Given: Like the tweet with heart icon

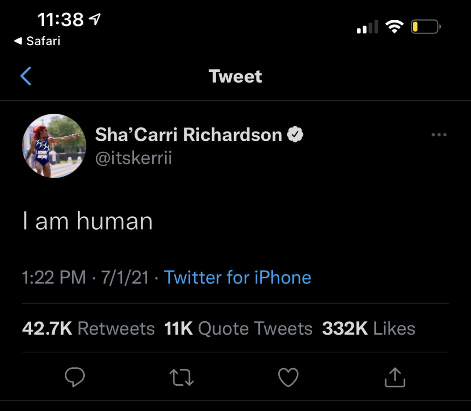Looking at the screenshot, I should tap(288, 377).
